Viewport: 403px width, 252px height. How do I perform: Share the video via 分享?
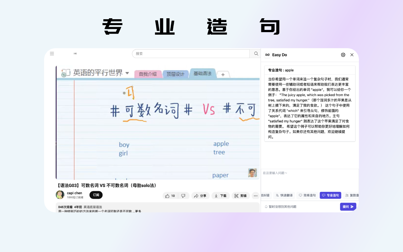tap(200, 196)
